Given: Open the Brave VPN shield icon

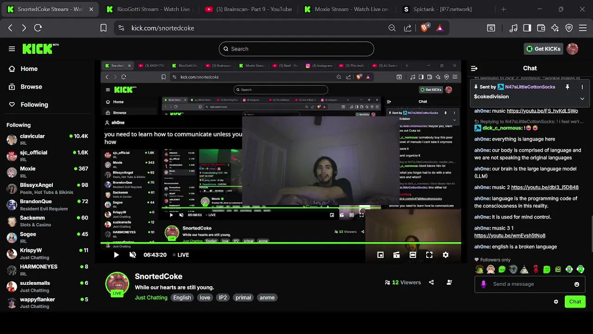Looking at the screenshot, I should coord(569,28).
